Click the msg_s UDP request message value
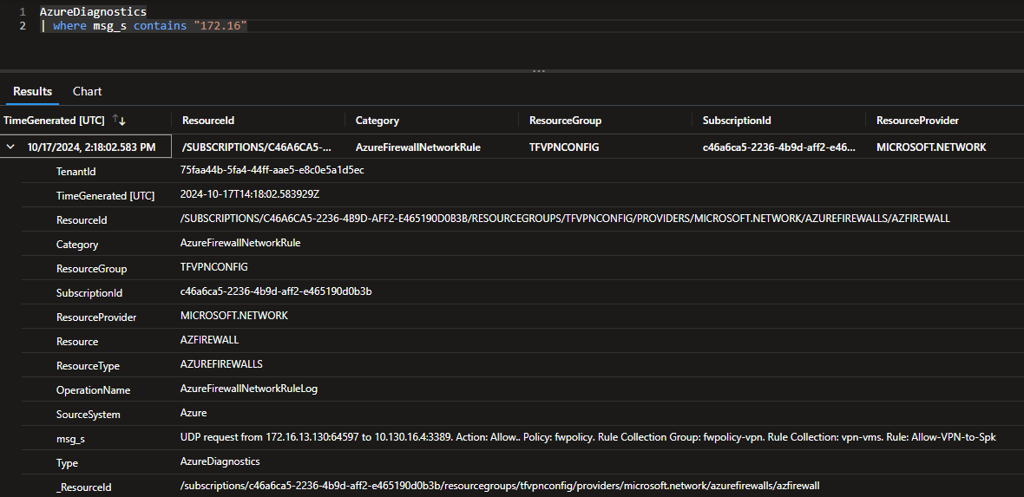The height and width of the screenshot is (497, 1024). (587, 437)
